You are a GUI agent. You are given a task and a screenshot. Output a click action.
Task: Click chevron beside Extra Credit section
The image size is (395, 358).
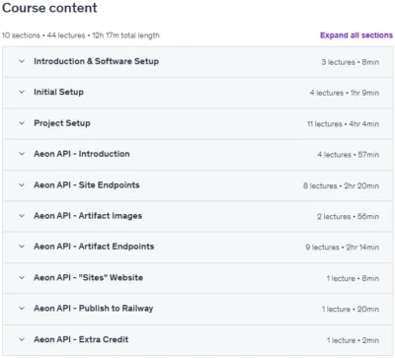click(22, 339)
